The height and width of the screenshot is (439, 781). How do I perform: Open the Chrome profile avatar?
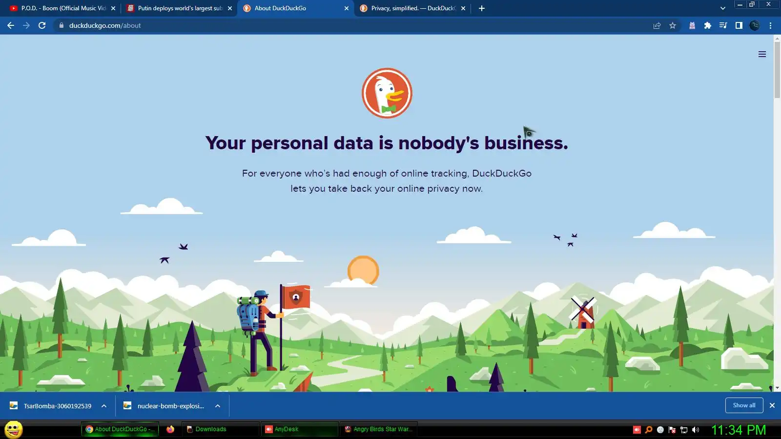[755, 25]
